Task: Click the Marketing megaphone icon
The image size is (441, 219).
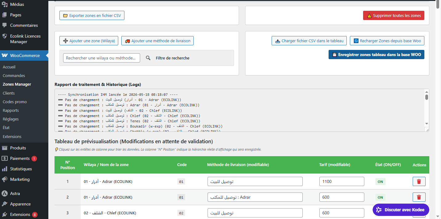Action: point(5,179)
